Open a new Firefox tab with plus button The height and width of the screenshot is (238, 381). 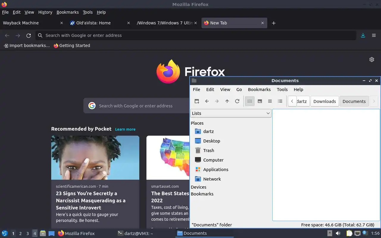pos(274,23)
